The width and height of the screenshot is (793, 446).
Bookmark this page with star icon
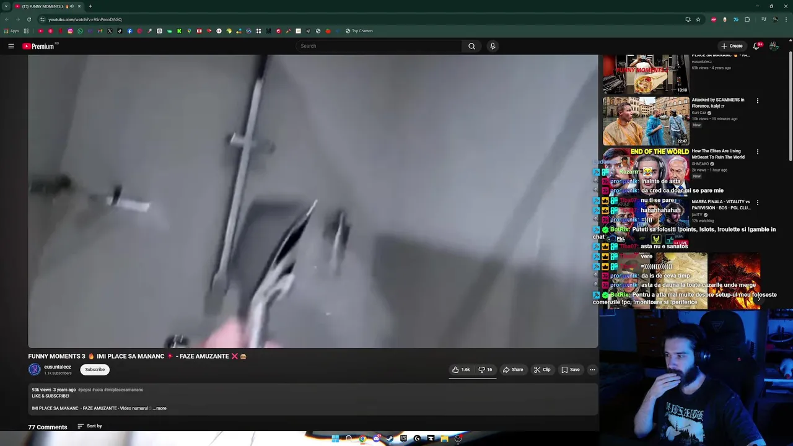click(698, 19)
